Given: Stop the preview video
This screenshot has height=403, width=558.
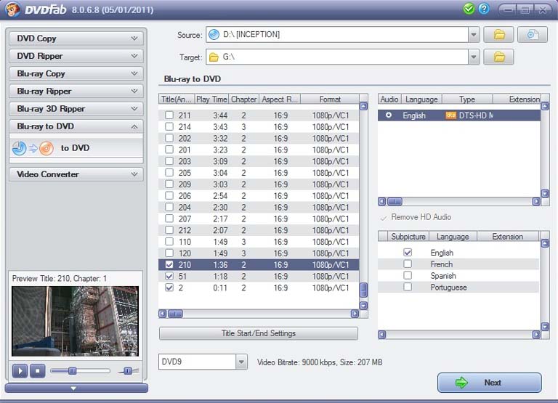Looking at the screenshot, I should pyautogui.click(x=37, y=371).
